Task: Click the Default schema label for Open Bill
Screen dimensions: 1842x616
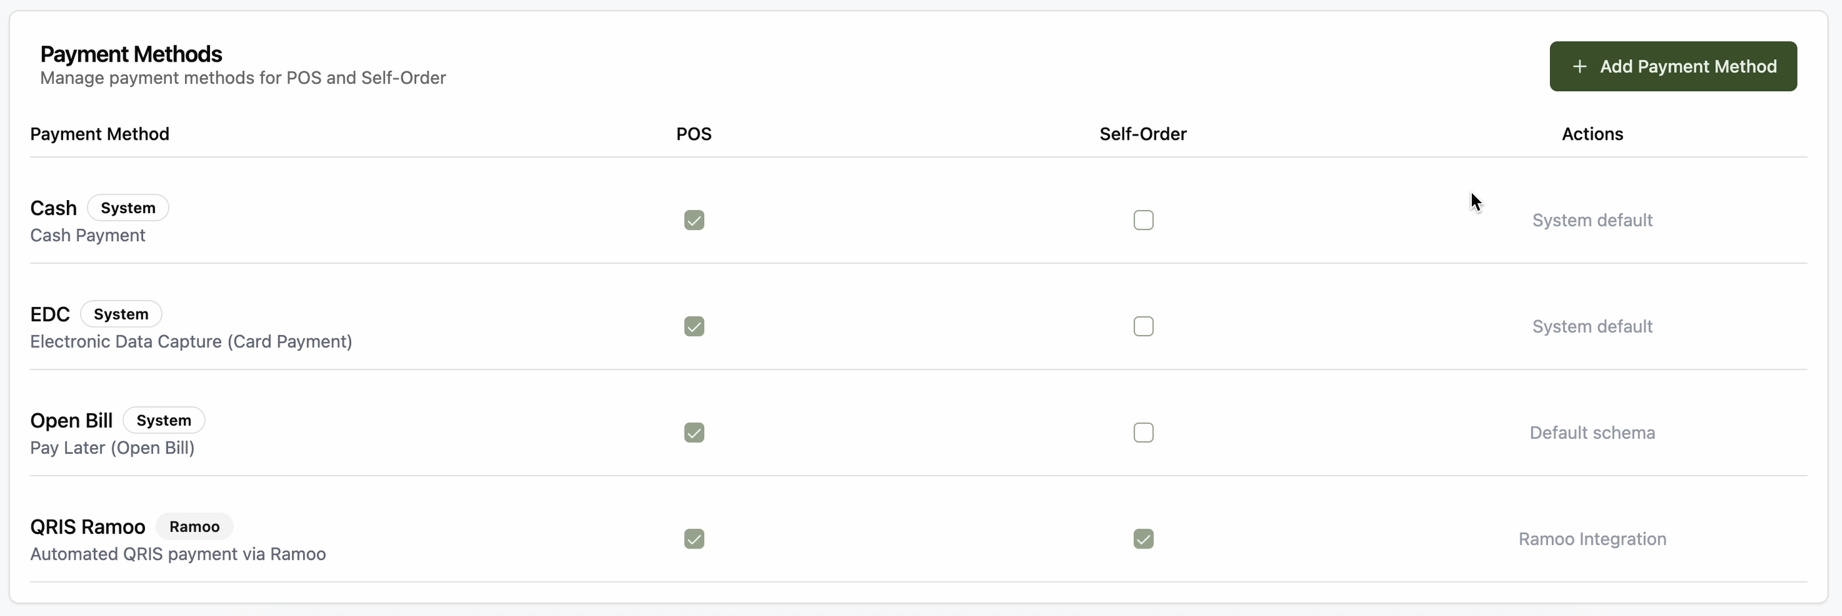Action: [1592, 432]
